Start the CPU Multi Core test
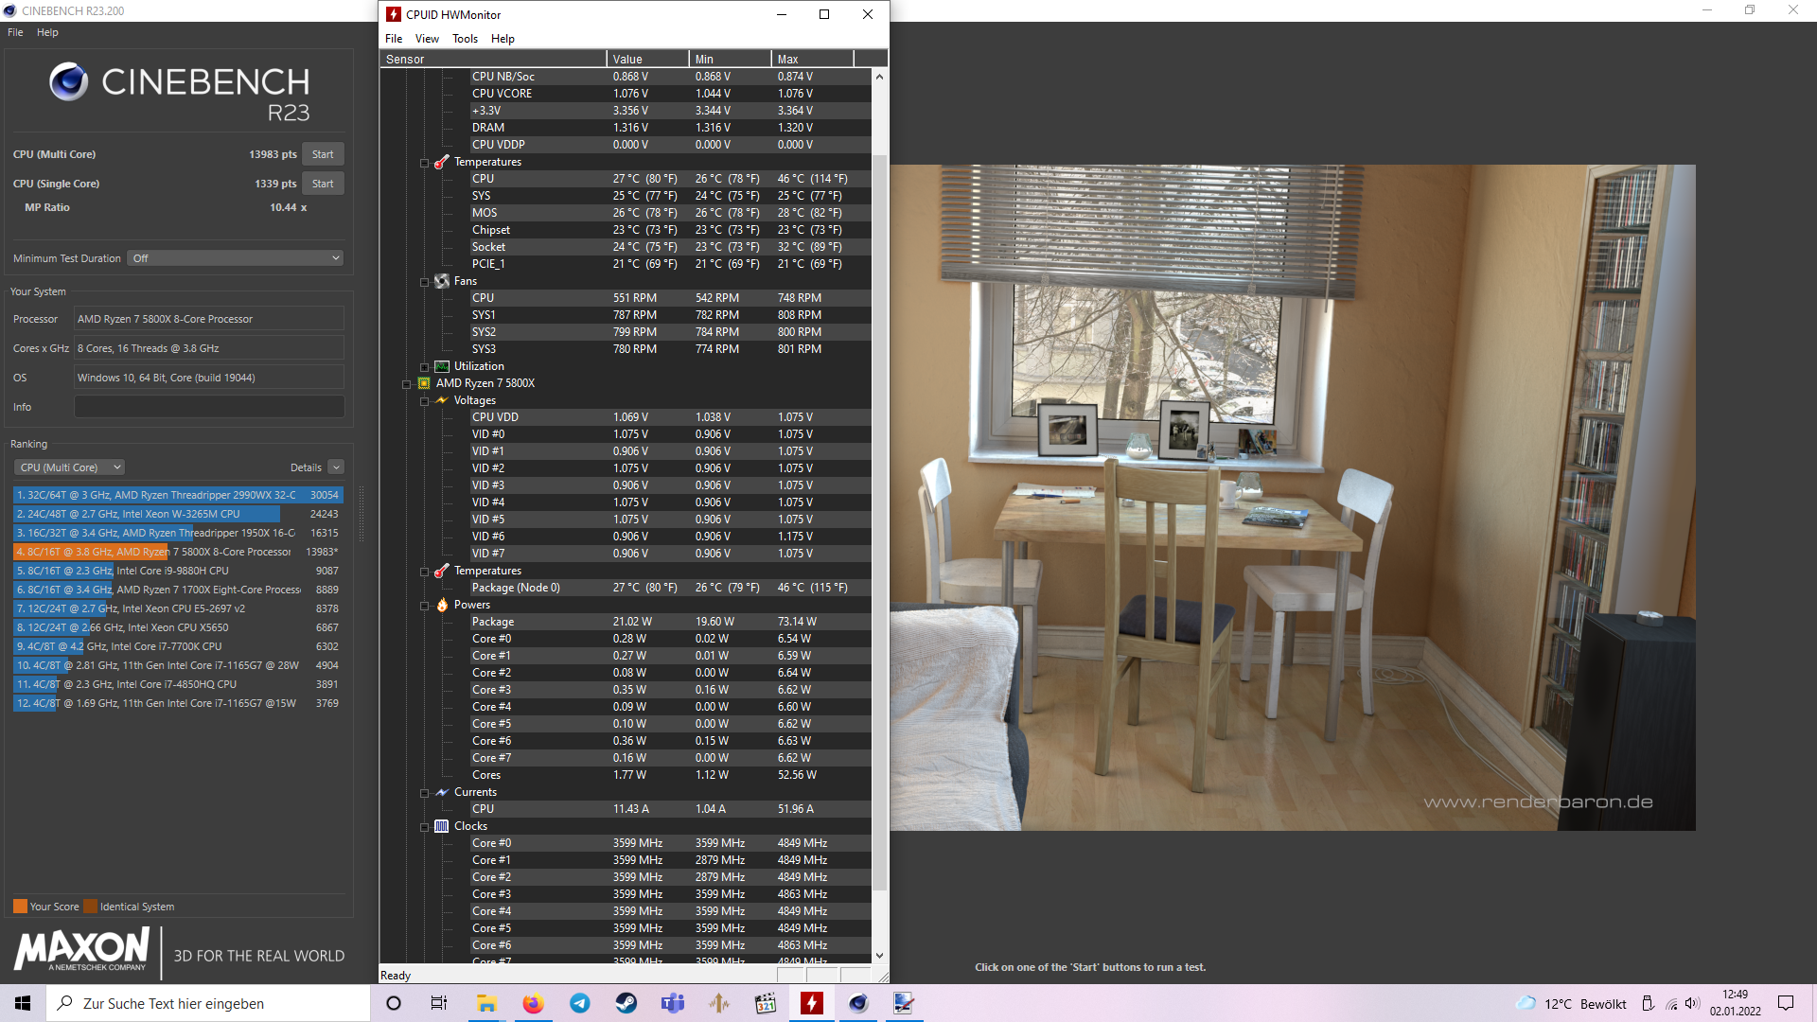 323,154
